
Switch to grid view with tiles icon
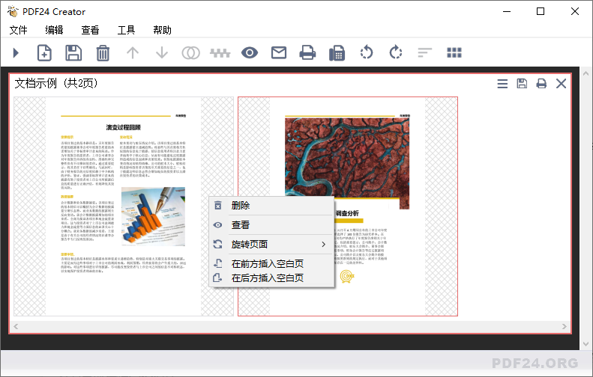click(454, 53)
